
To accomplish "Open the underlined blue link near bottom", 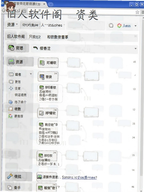I will point(79,177).
